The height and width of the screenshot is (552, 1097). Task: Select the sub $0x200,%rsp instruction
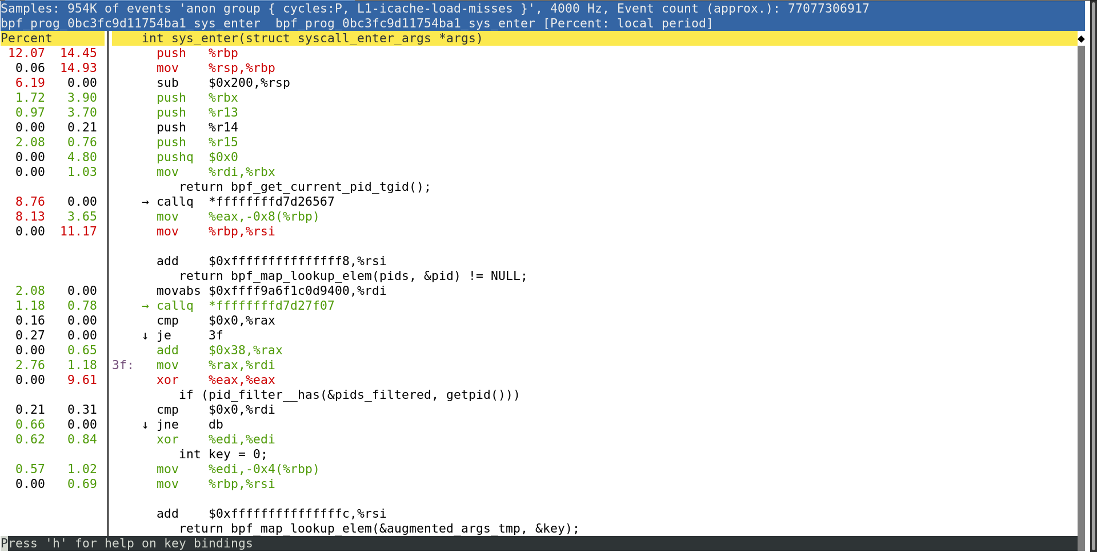point(223,83)
